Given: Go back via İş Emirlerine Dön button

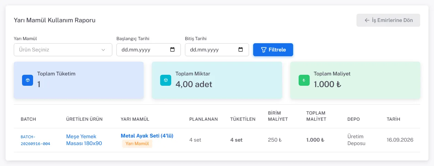Looking at the screenshot, I should (388, 20).
